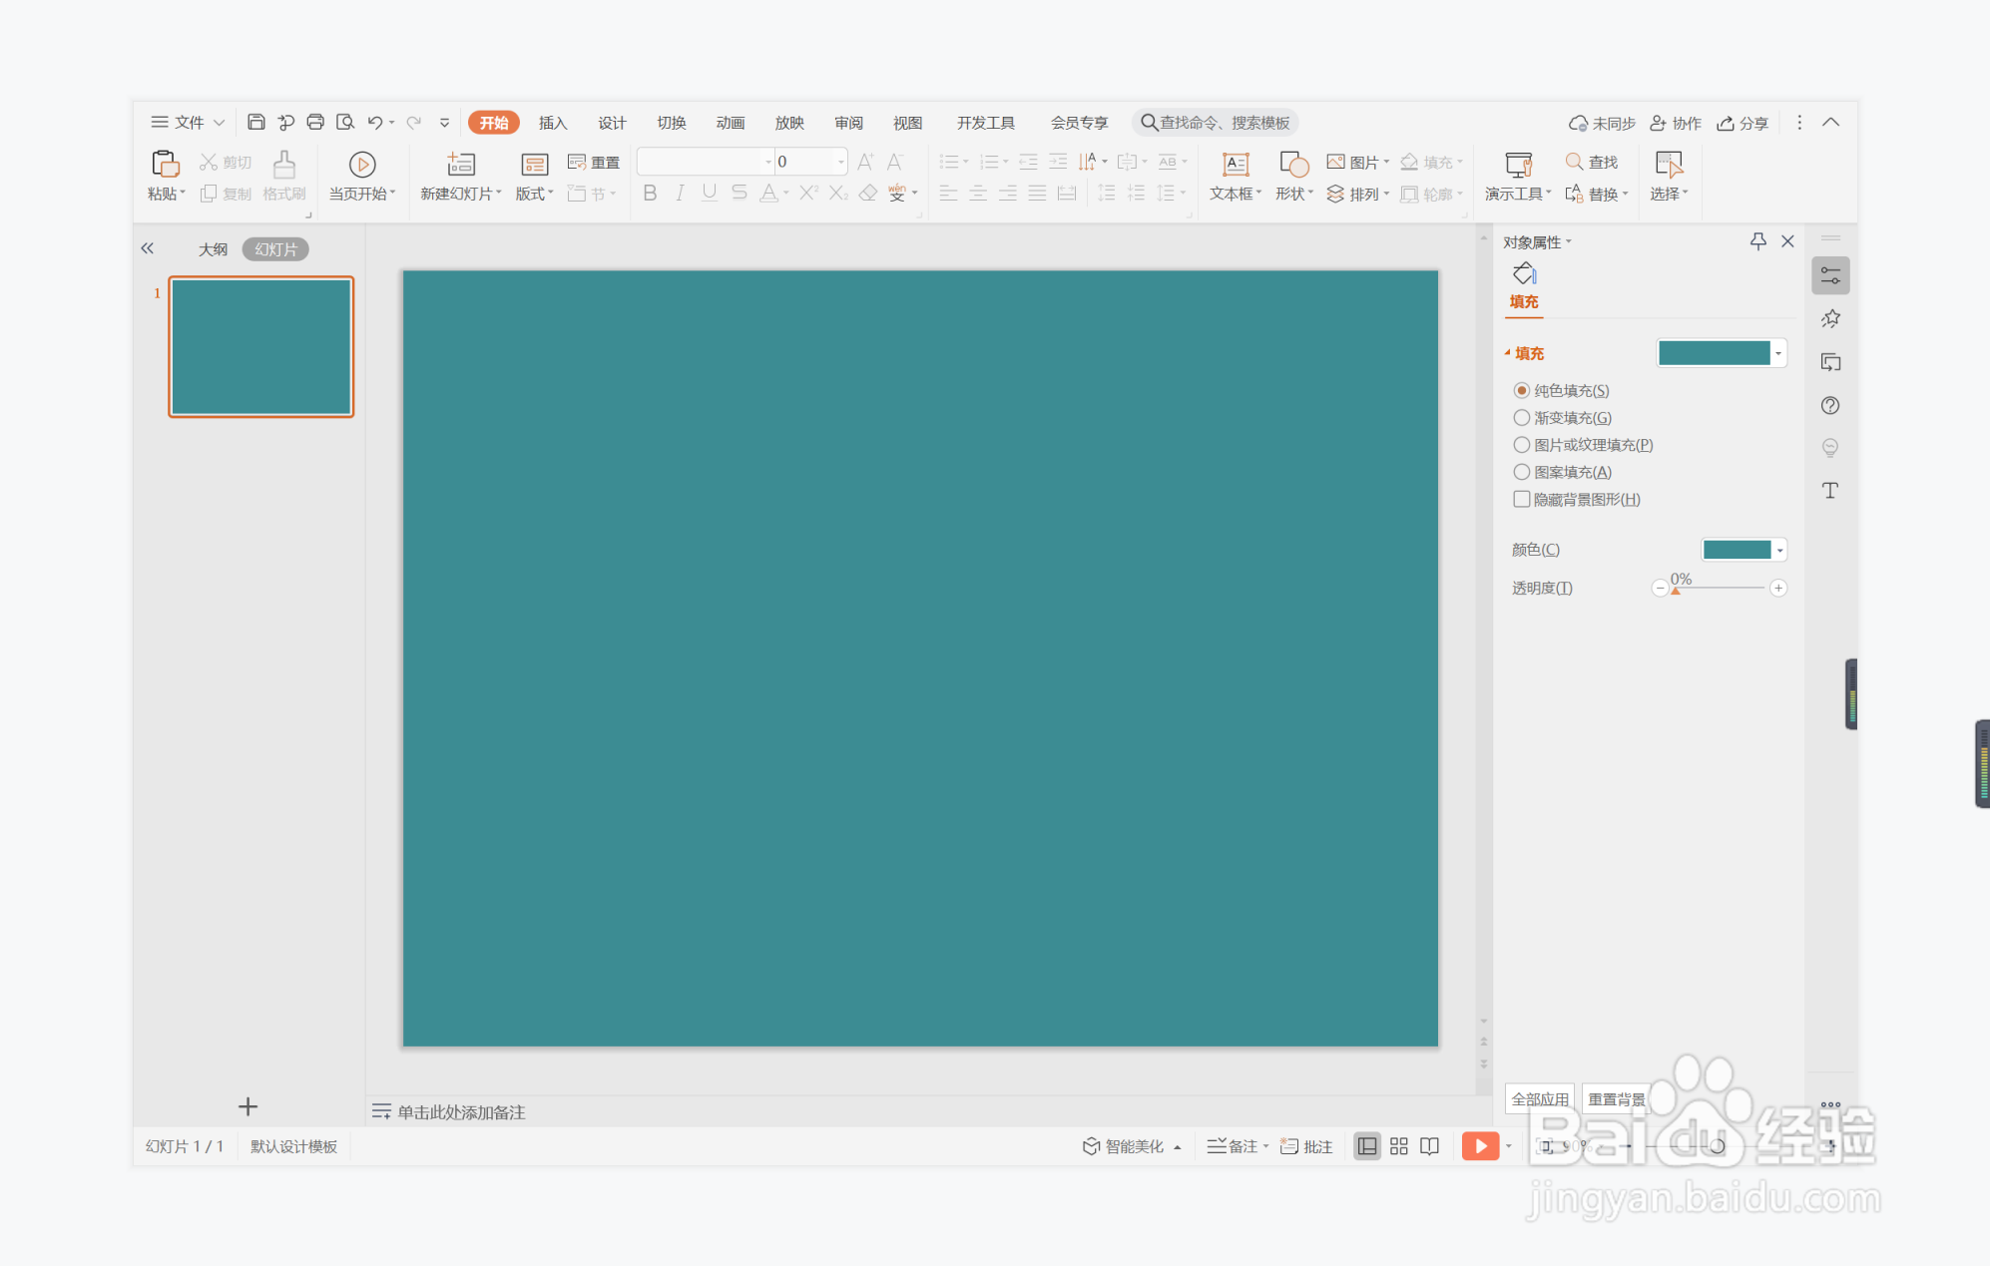
Task: Click the New Slide (新建幻灯片) icon
Action: (460, 164)
